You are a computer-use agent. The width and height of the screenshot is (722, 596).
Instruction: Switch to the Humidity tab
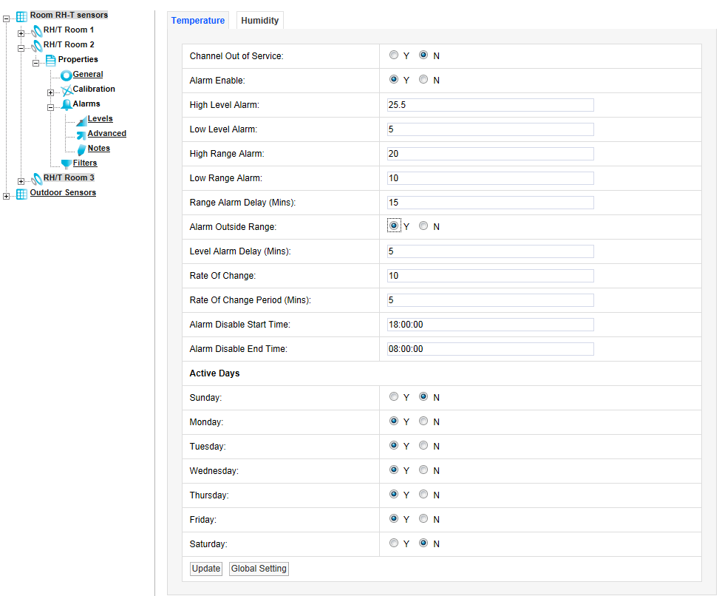tap(259, 21)
